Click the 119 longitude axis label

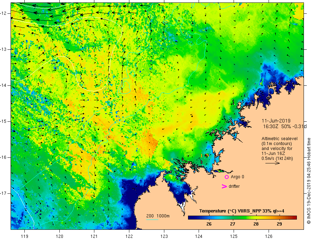coord(24,236)
